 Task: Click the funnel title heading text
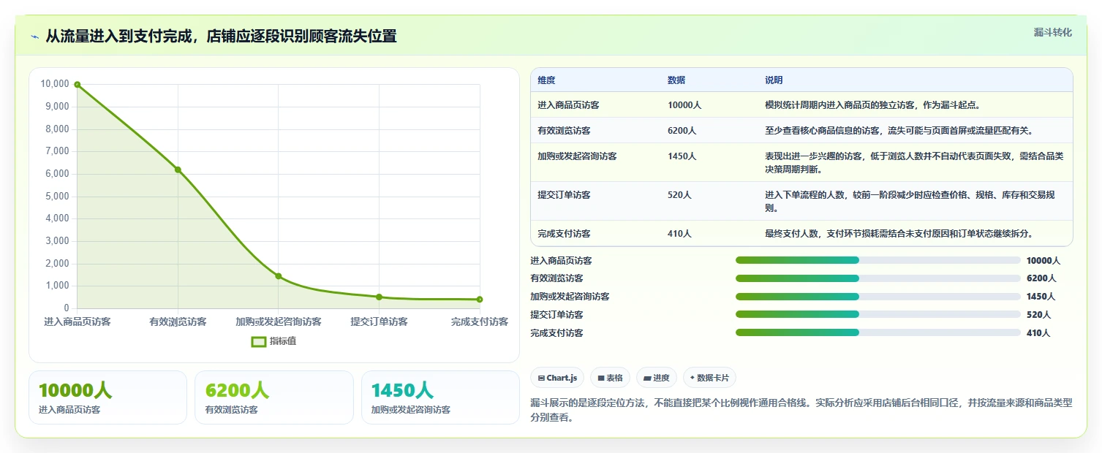(221, 37)
